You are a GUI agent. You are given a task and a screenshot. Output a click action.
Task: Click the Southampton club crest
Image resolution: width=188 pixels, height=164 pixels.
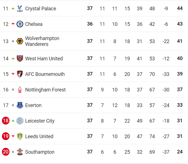coord(20,152)
